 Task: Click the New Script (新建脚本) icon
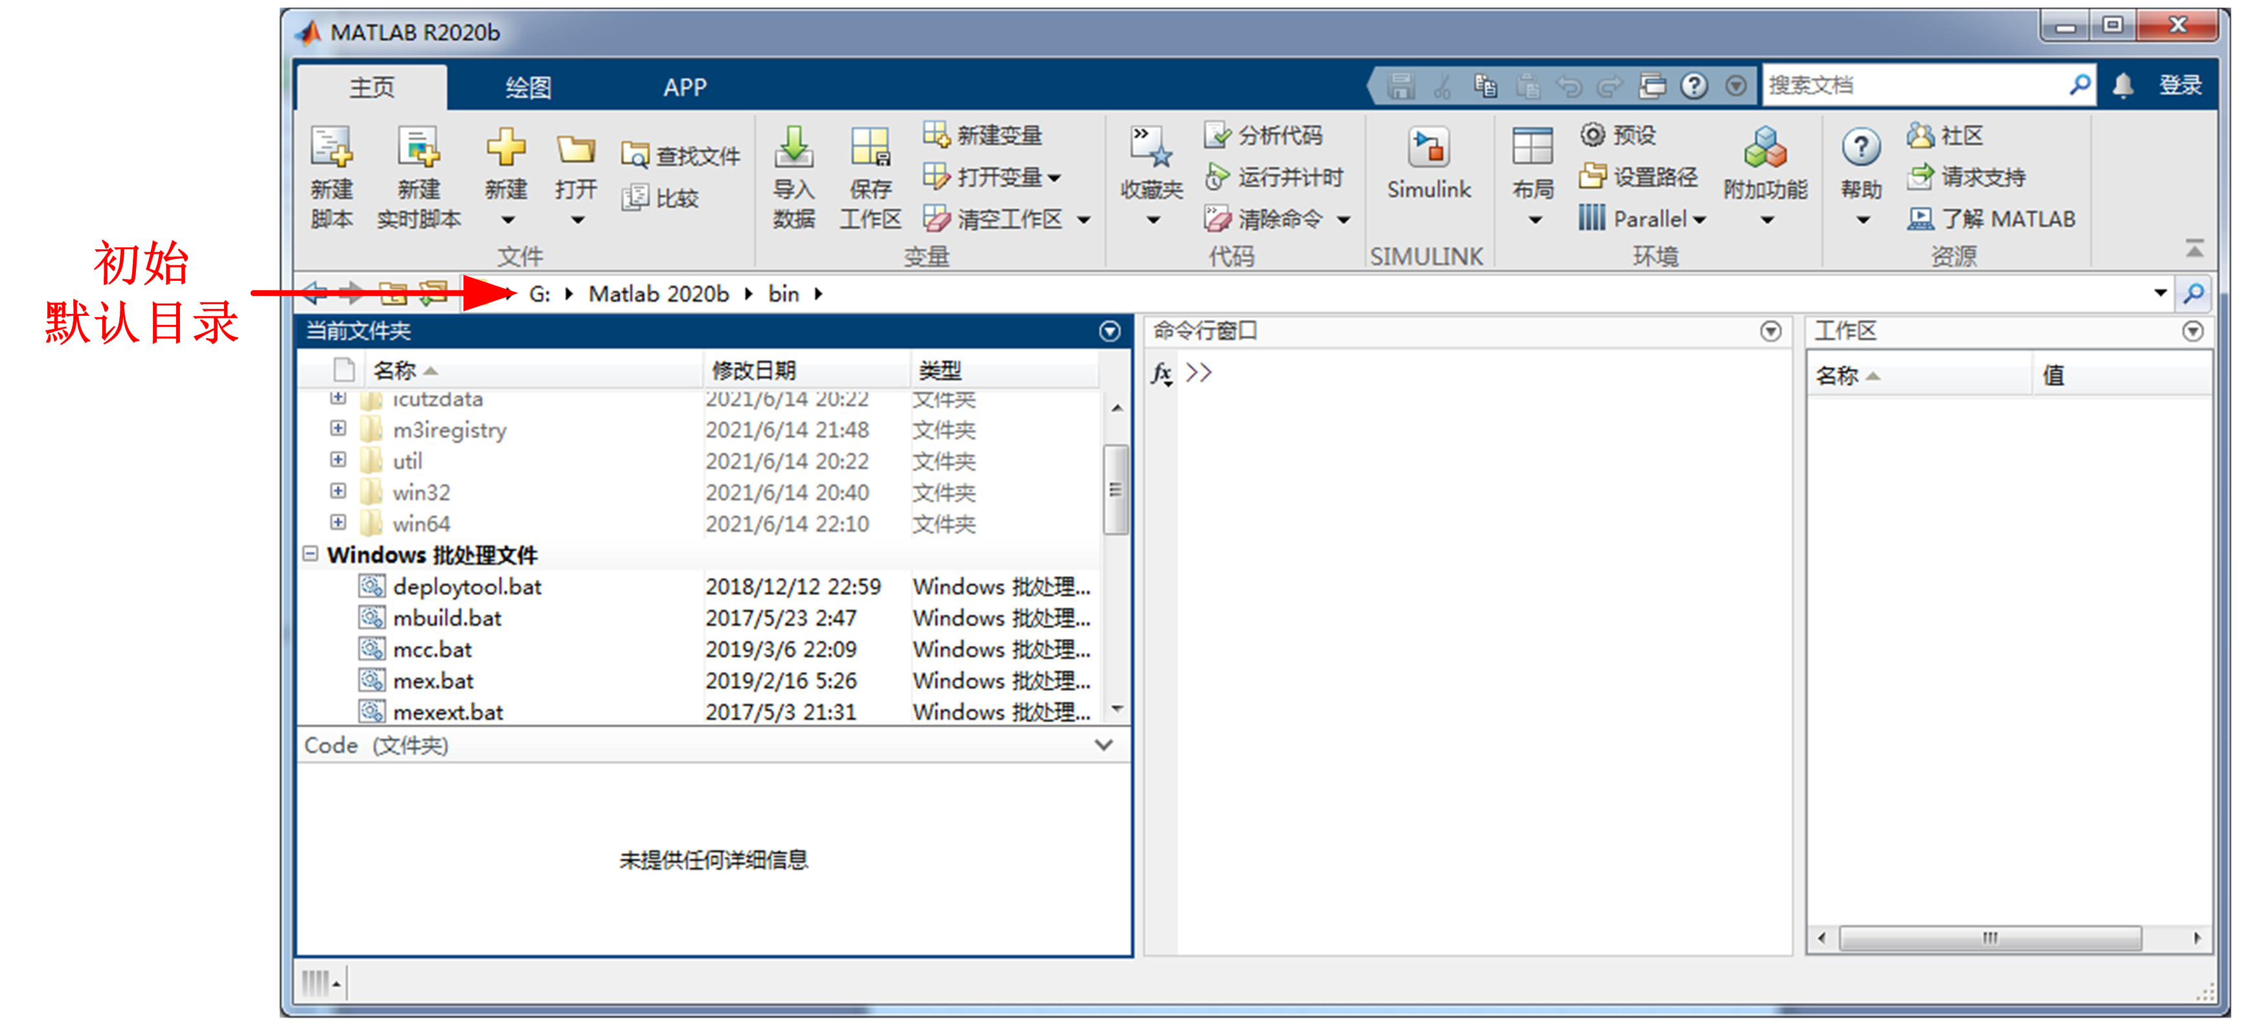(332, 146)
